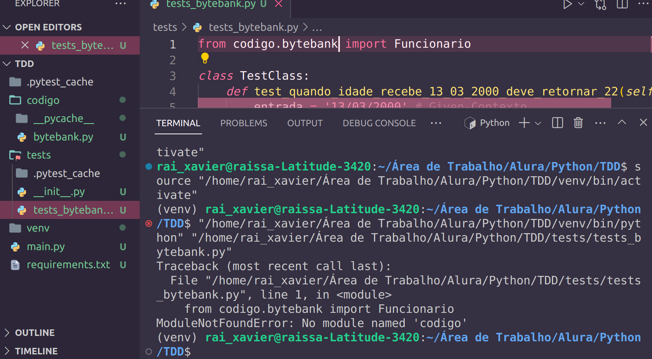Viewport: 652px width, 359px height.
Task: Select tests_byteban... file in explorer tree
Action: point(73,210)
